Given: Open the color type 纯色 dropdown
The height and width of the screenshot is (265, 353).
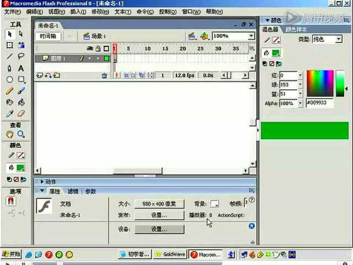Looking at the screenshot, I should 339,39.
